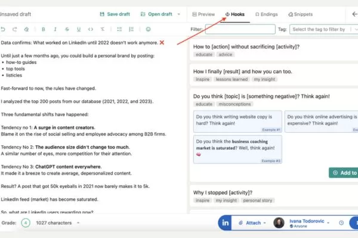The image size is (358, 238).
Task: Insert a bulleted list
Action: 119,29
